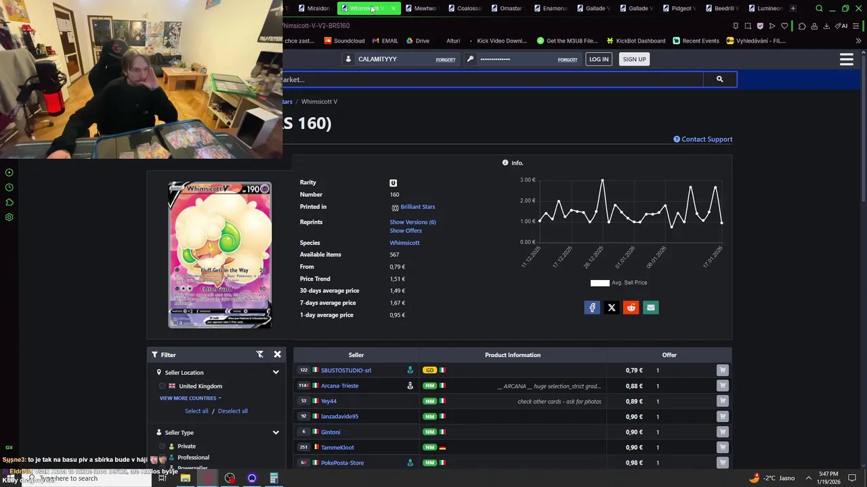Click the browser bookmark heart icon
Viewport: 867px width, 487px height.
(x=784, y=26)
